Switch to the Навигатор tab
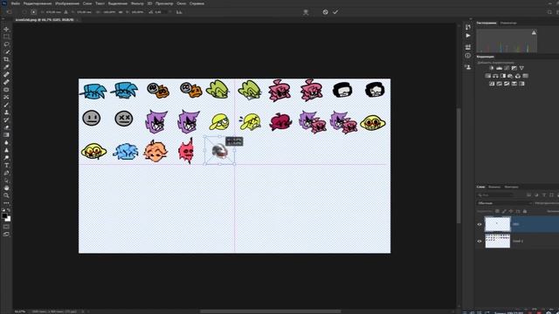The width and height of the screenshot is (559, 314). pyautogui.click(x=508, y=23)
